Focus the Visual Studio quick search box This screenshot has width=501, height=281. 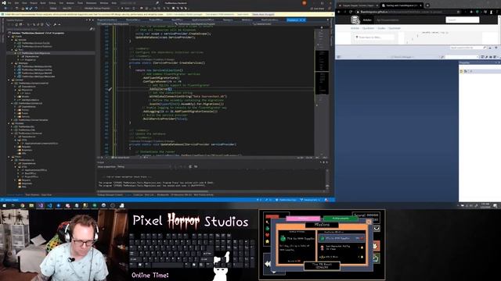coord(139,3)
